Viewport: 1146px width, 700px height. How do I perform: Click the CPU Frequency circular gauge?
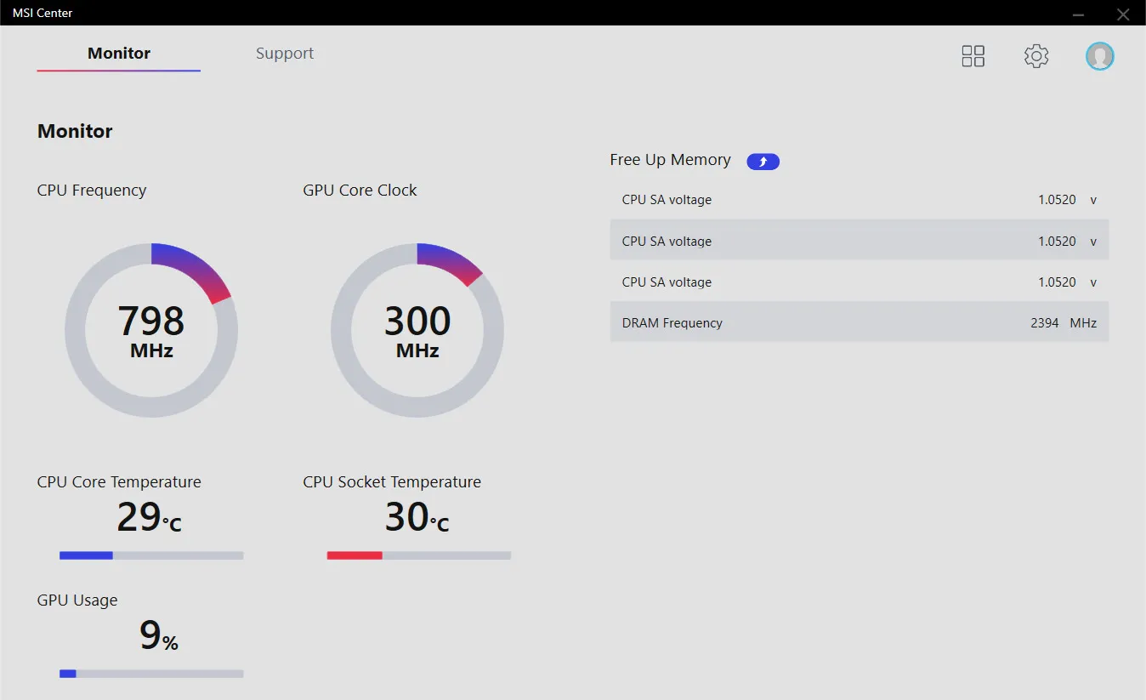pyautogui.click(x=151, y=330)
